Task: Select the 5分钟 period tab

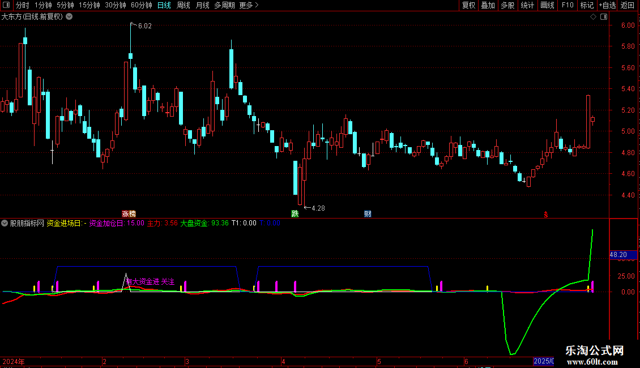Action: 65,5
